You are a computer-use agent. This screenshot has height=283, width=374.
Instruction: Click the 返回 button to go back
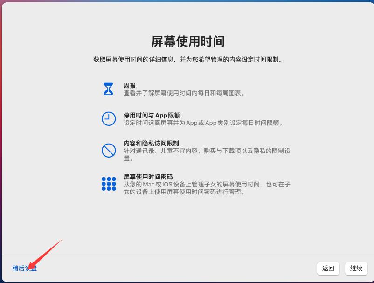click(x=328, y=269)
